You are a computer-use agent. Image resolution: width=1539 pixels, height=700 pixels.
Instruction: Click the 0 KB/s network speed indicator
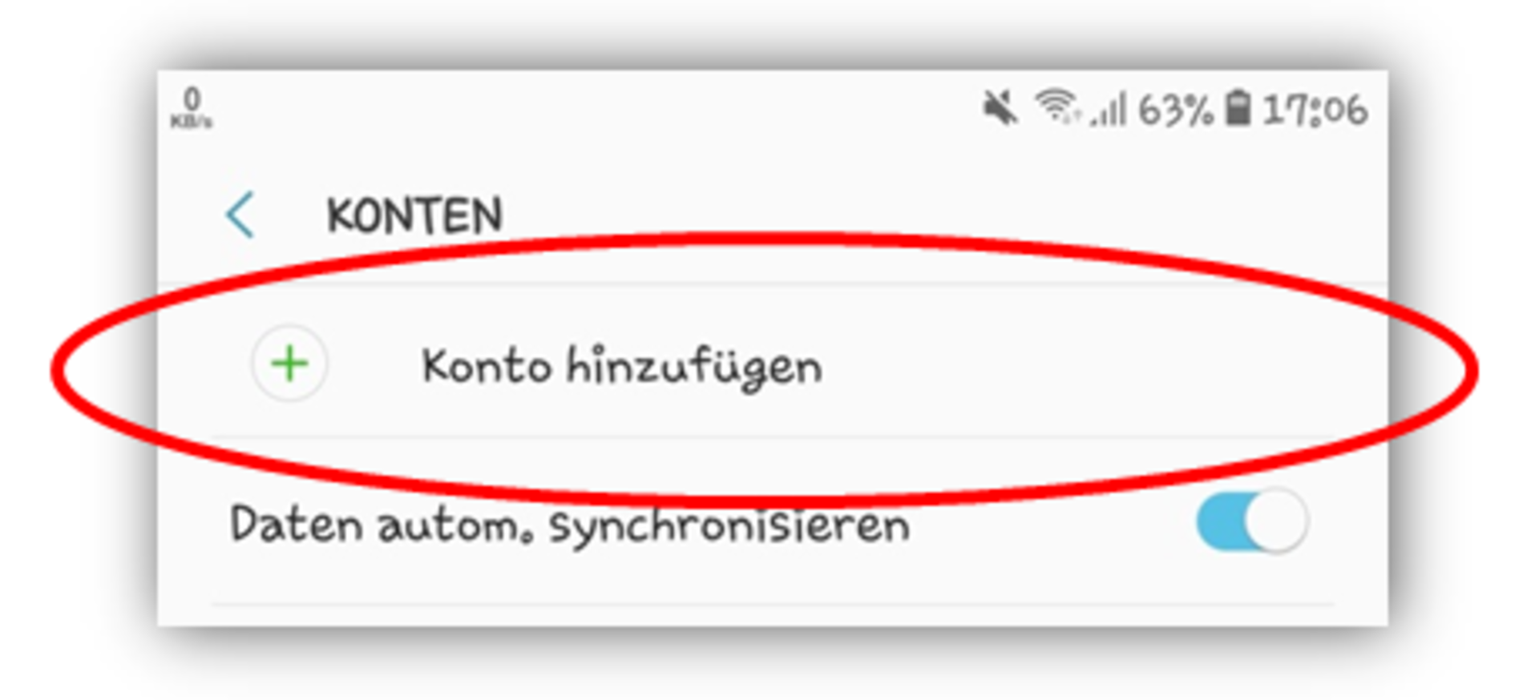(192, 108)
